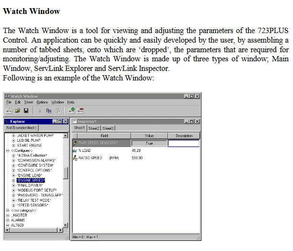Select the RELAY TEST MODE tree item

point(34,200)
